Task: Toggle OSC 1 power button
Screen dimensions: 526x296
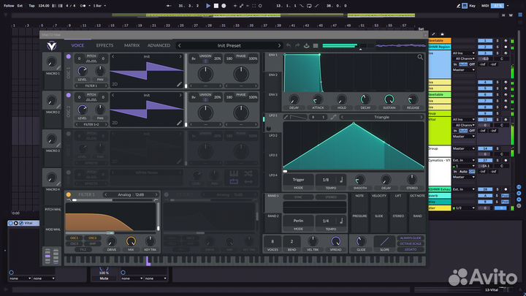Action: pyautogui.click(x=69, y=57)
